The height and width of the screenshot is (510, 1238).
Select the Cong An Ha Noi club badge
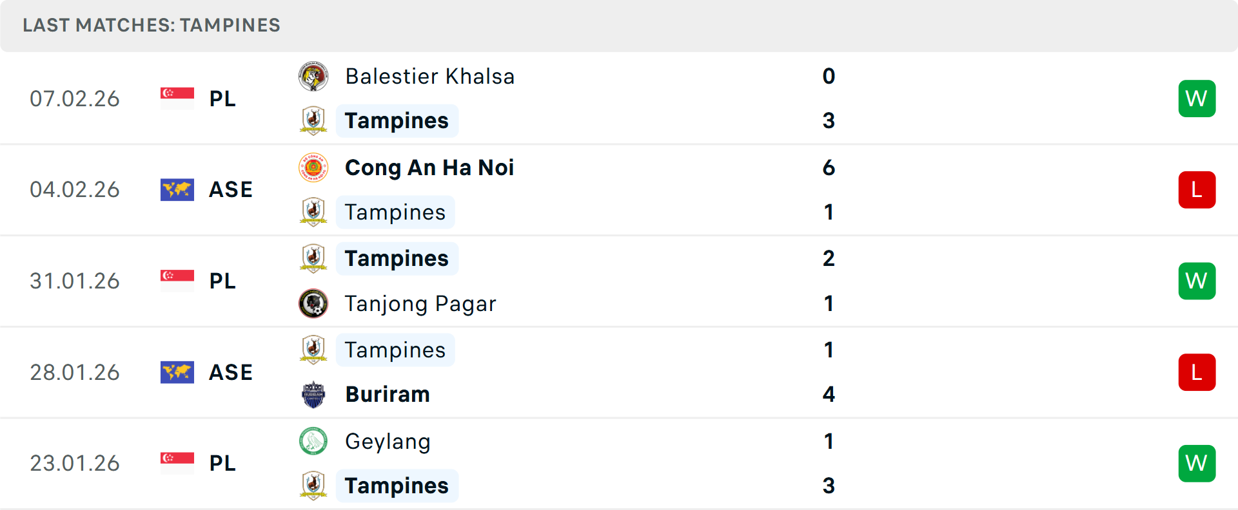point(313,168)
